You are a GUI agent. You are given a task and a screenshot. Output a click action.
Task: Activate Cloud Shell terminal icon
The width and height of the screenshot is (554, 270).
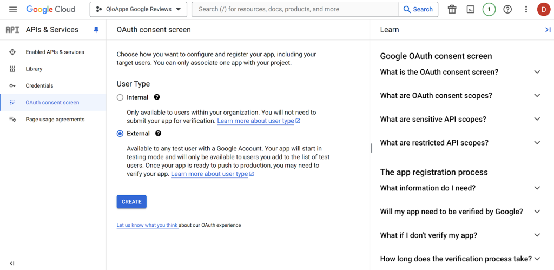coord(470,9)
